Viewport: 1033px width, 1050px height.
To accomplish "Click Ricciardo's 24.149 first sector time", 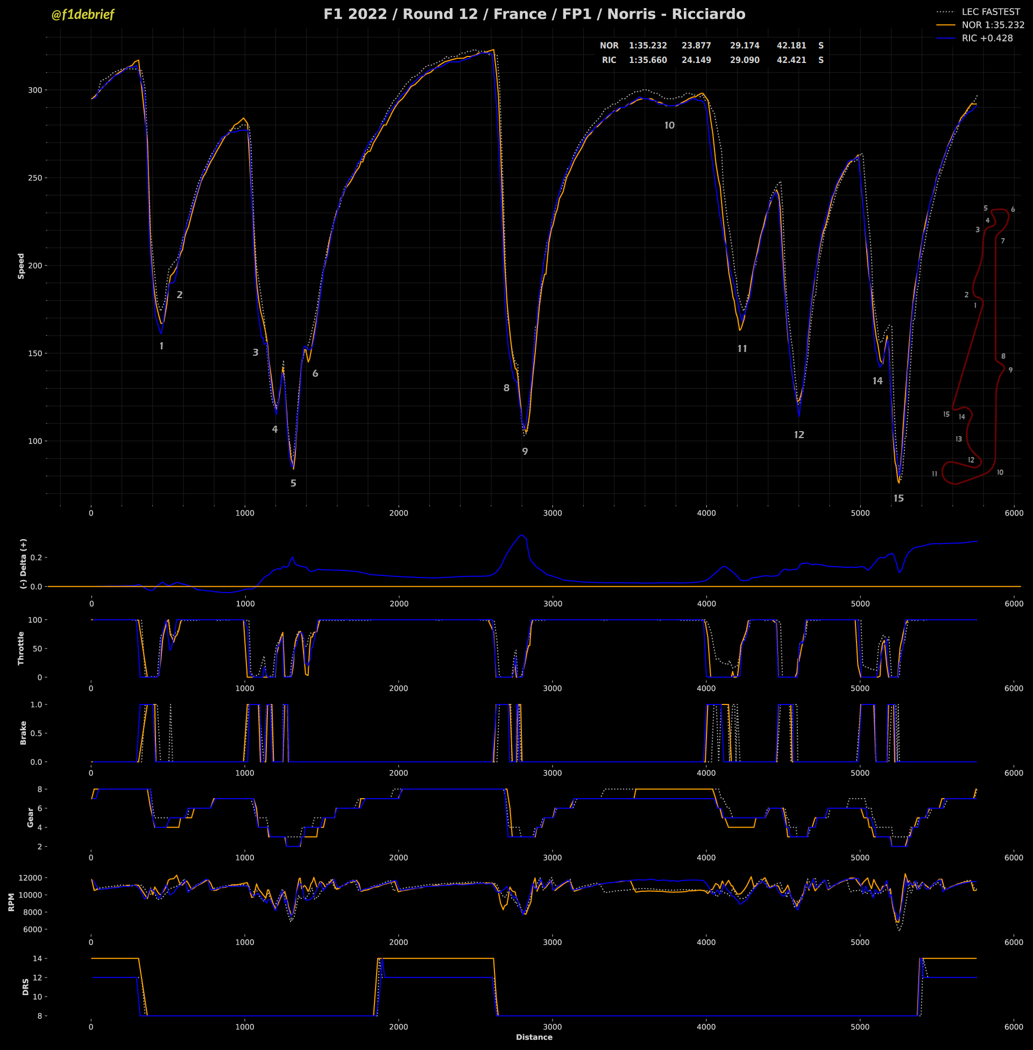I will pyautogui.click(x=696, y=60).
